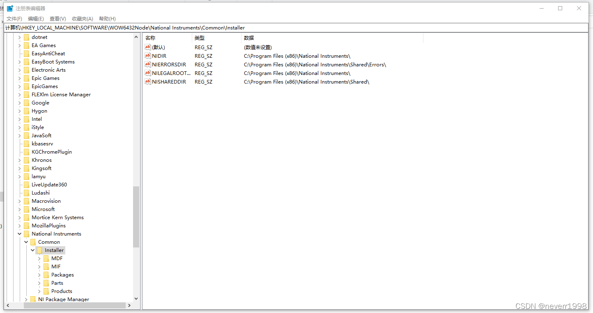The width and height of the screenshot is (593, 313).
Task: Expand the EasyBoot Systems key
Action: (19, 62)
